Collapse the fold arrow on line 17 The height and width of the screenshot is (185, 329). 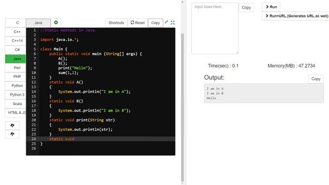pyautogui.click(x=38, y=106)
